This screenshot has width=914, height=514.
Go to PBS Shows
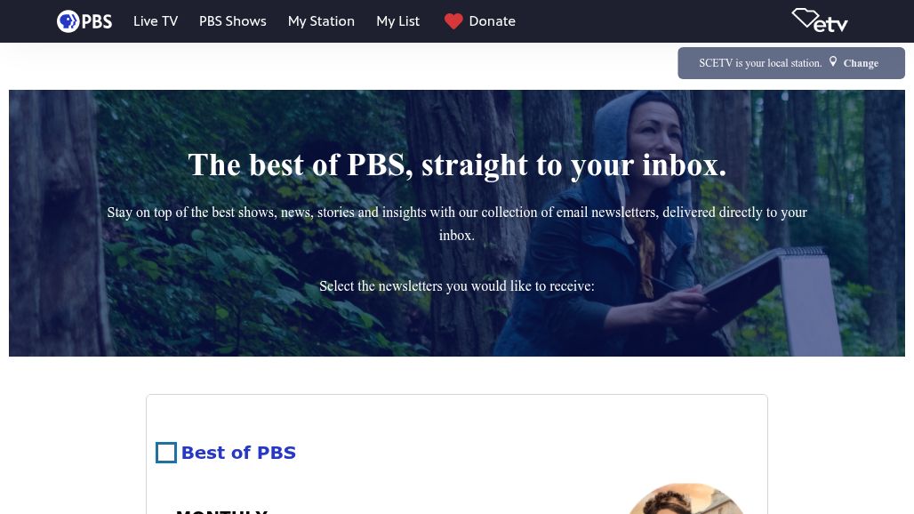(x=232, y=21)
